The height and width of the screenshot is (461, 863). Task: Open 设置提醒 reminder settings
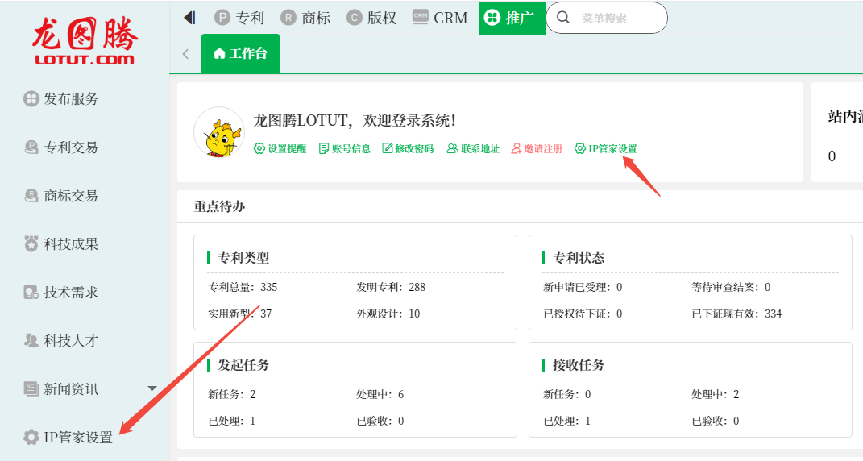tap(280, 149)
